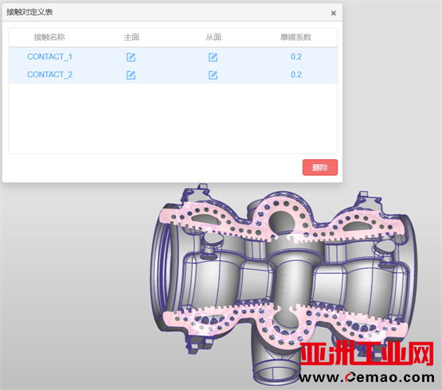Viewport: 442px width, 390px height.
Task: Edit the 主面 master surface for CONTACT_2
Action: pos(131,75)
